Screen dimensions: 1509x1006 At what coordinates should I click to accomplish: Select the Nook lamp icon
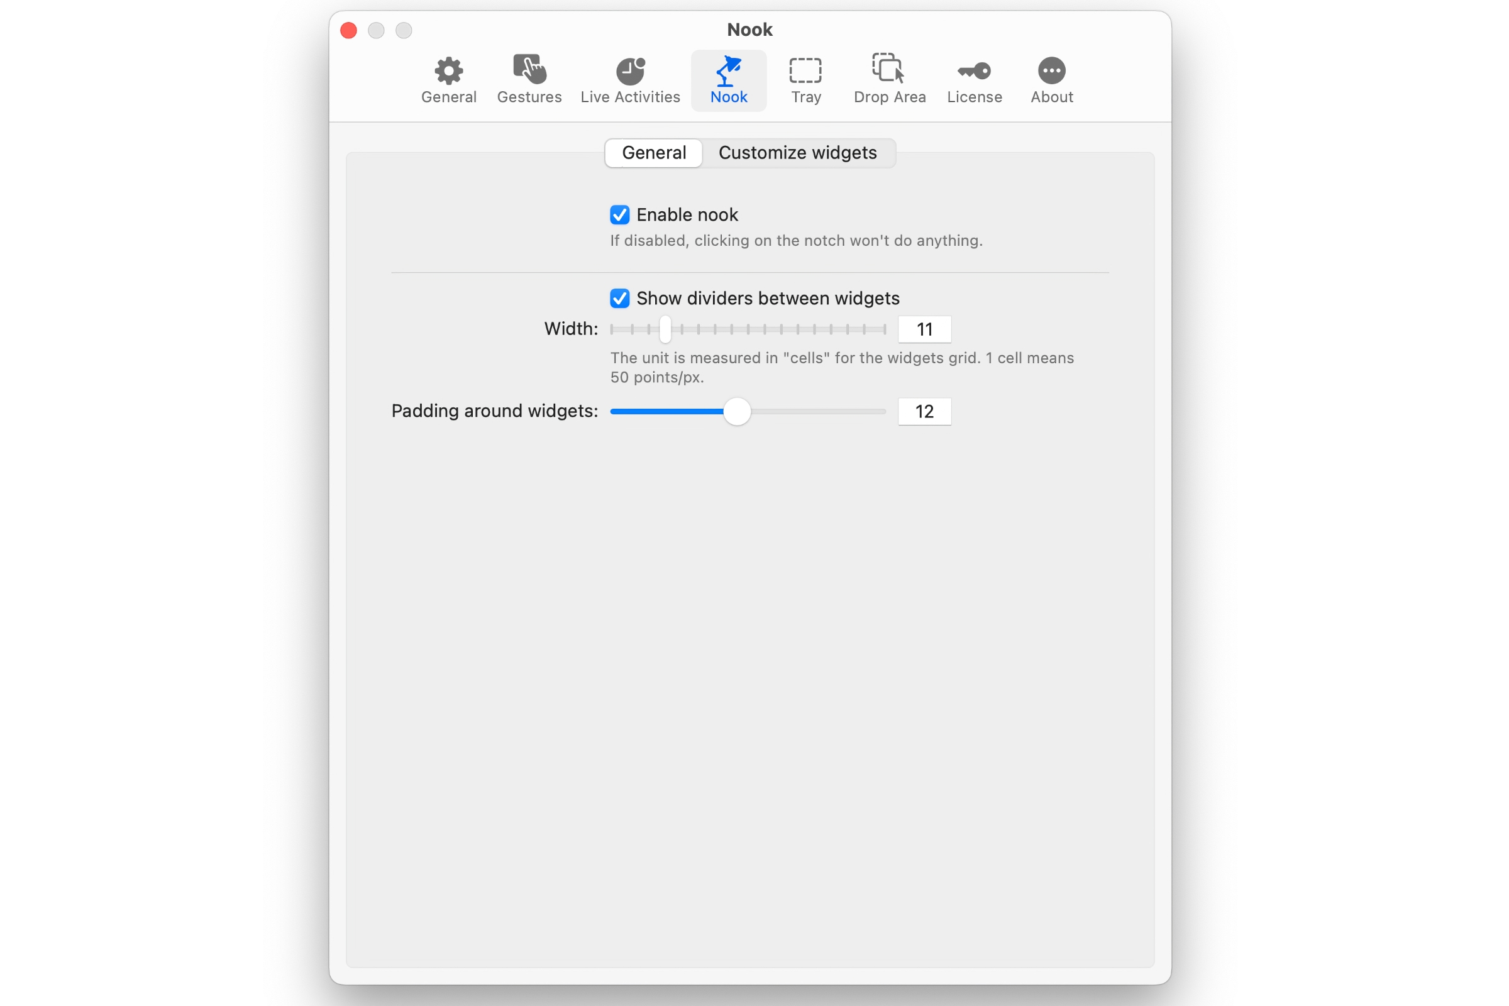coord(729,72)
